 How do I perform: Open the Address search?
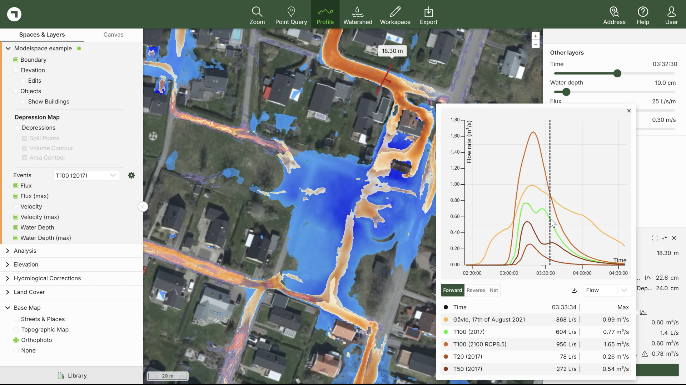(x=614, y=15)
